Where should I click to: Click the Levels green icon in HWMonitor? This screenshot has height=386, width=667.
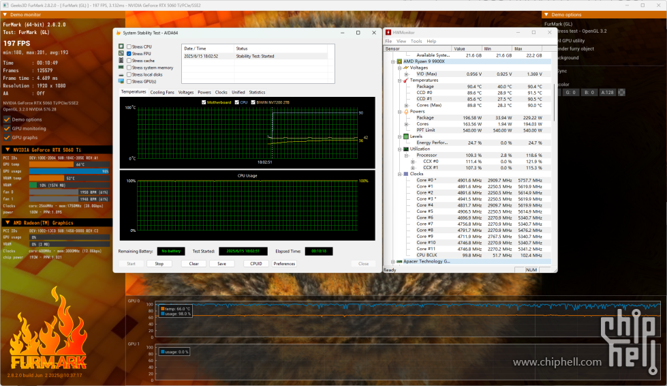tap(406, 136)
